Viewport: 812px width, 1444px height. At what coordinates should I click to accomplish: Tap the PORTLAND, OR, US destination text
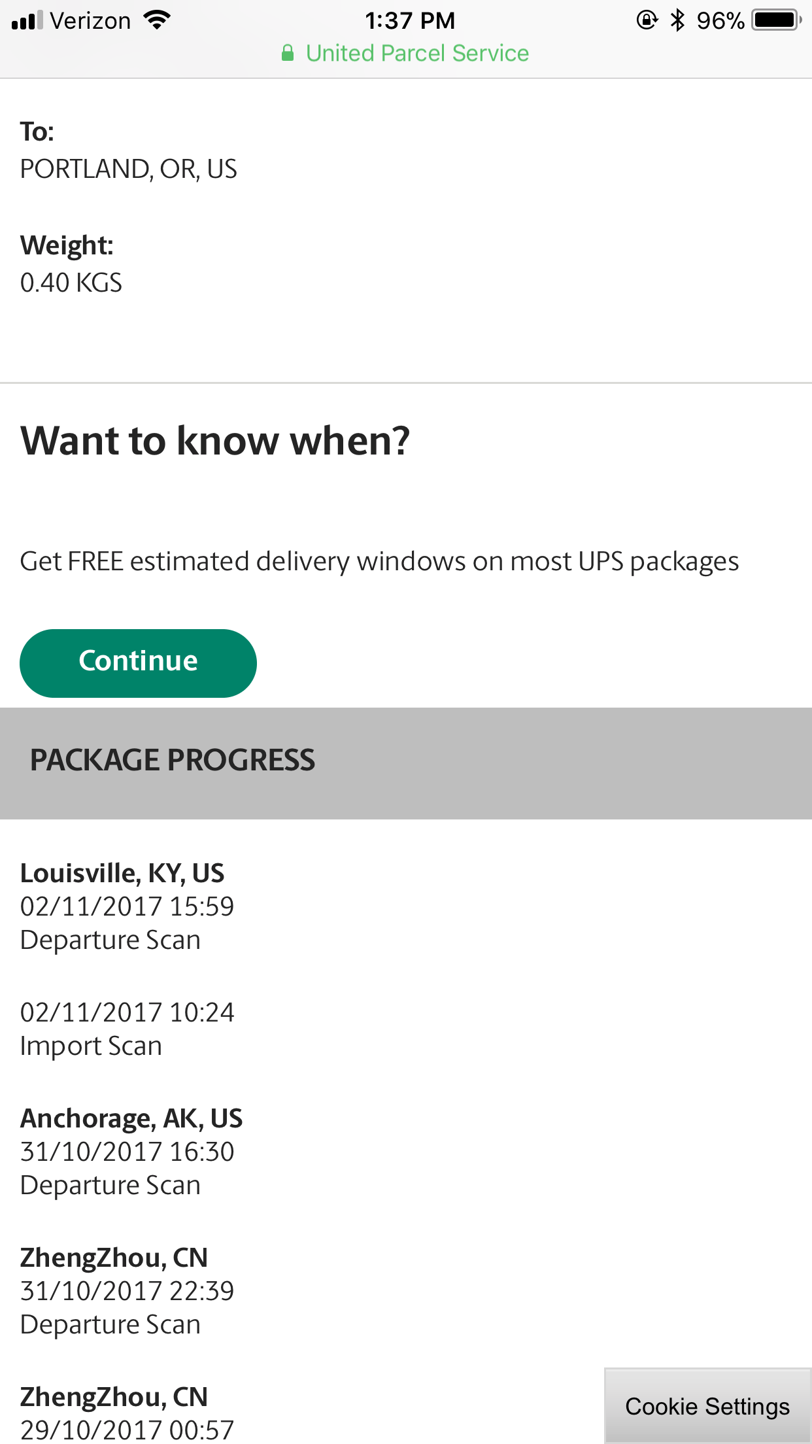(129, 169)
